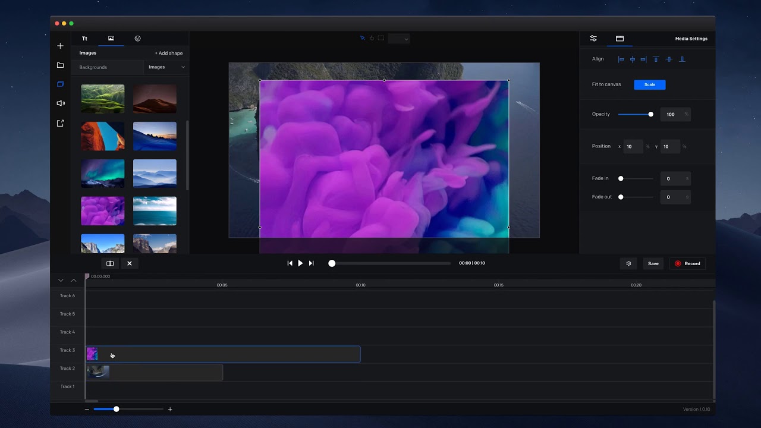The image size is (761, 428).
Task: Align media to bottom edge
Action: click(682, 59)
